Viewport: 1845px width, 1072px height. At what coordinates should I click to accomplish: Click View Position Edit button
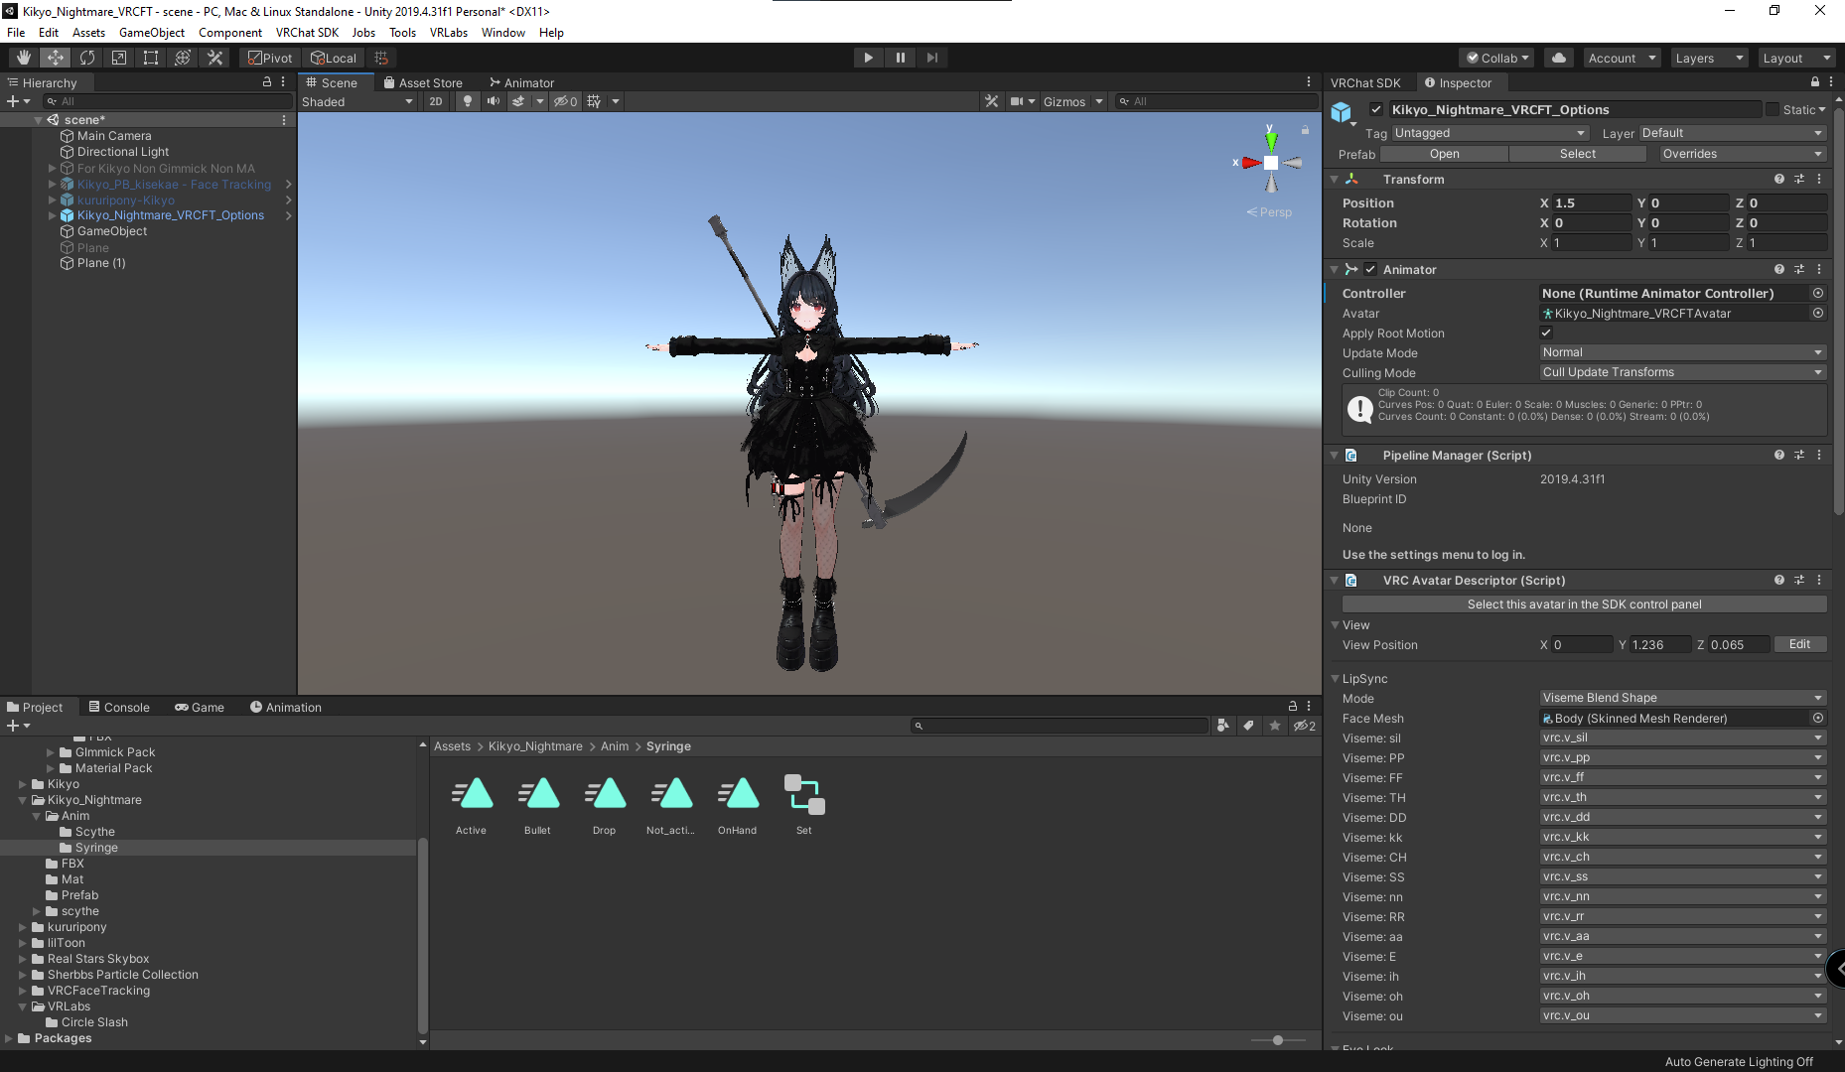[1799, 644]
